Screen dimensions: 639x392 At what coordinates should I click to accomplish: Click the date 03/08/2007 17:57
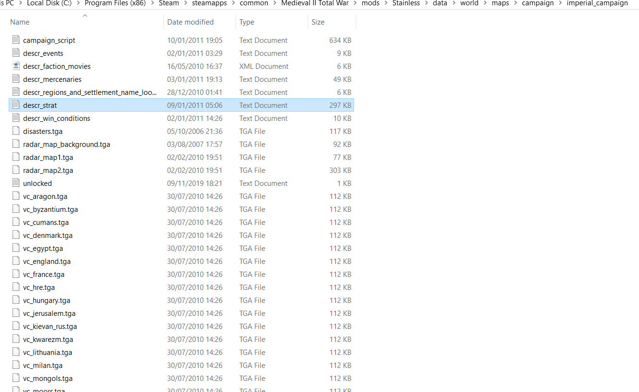[195, 144]
